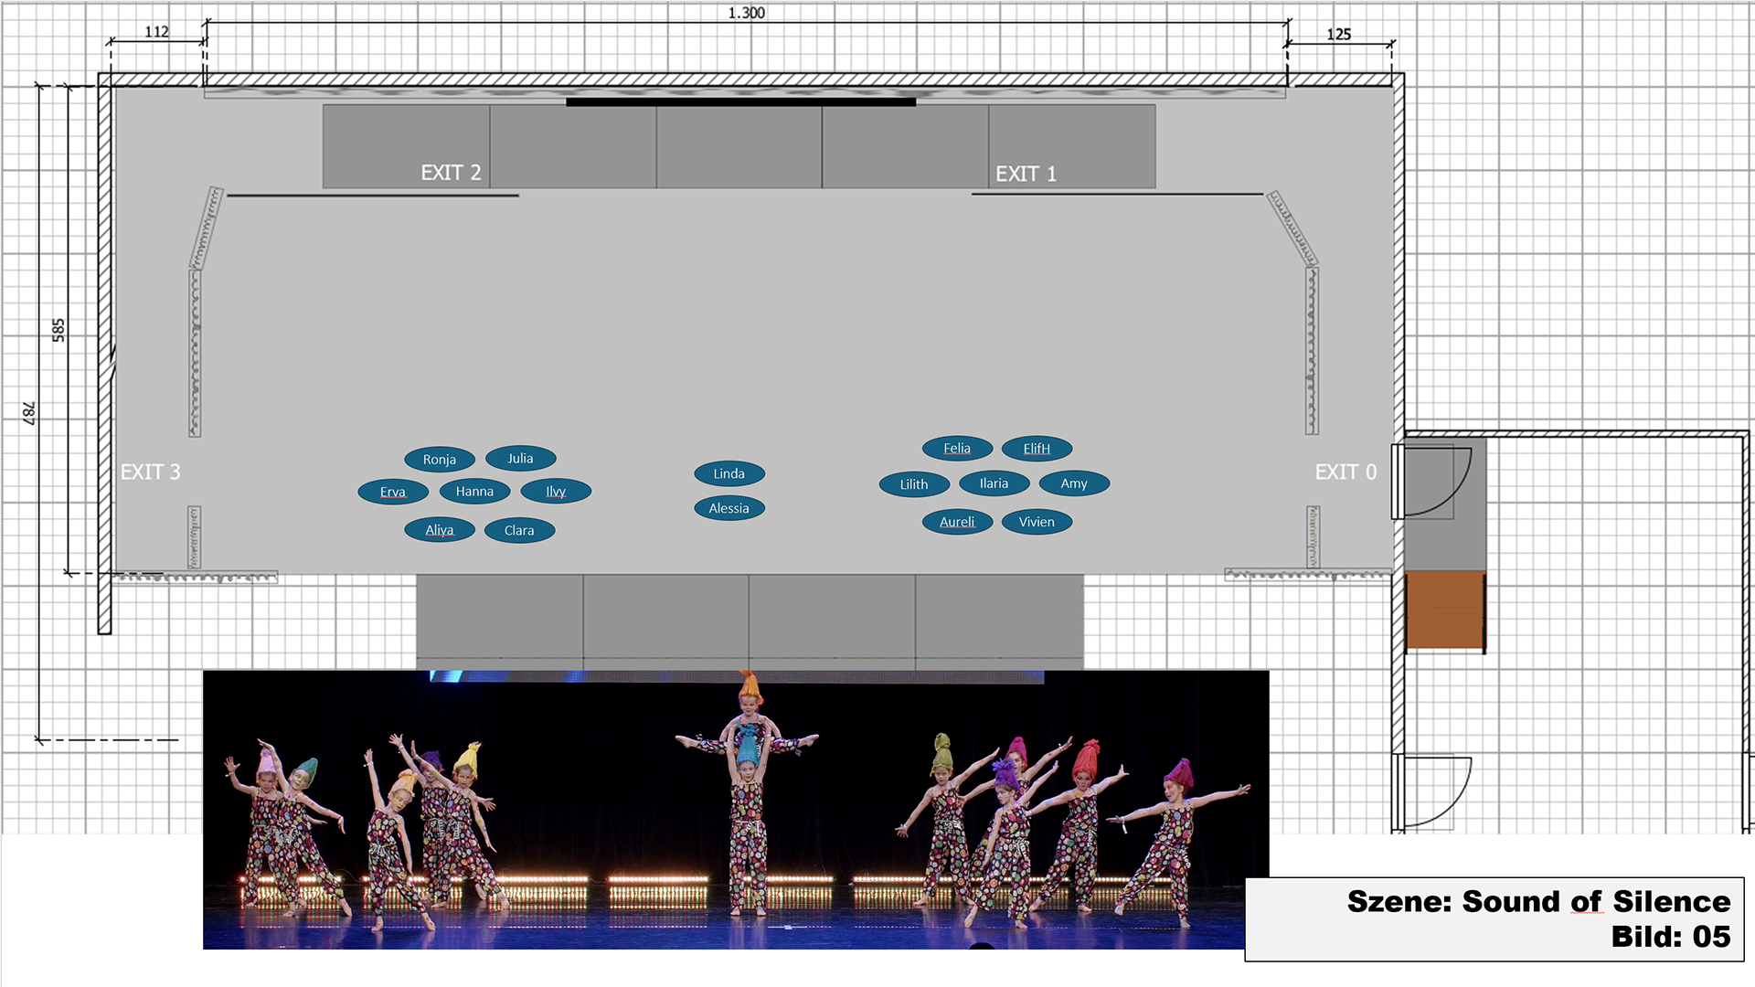
Task: Select the Aliya position oval
Action: [440, 529]
